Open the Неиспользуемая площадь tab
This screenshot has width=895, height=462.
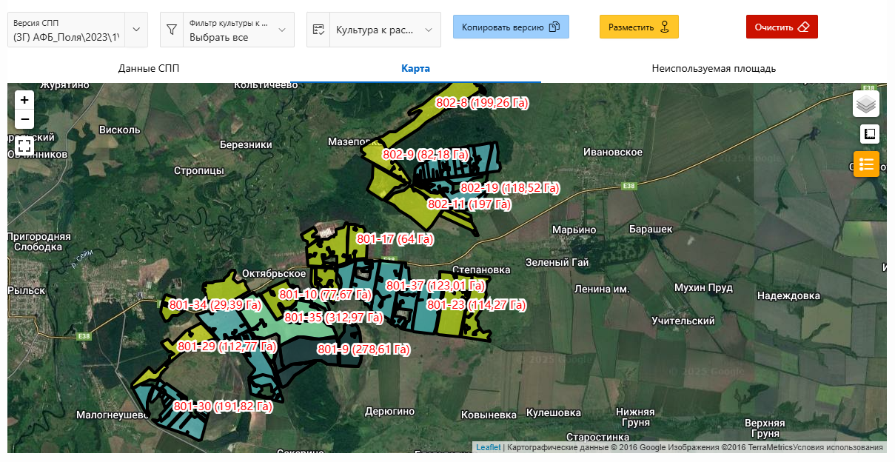pyautogui.click(x=713, y=69)
